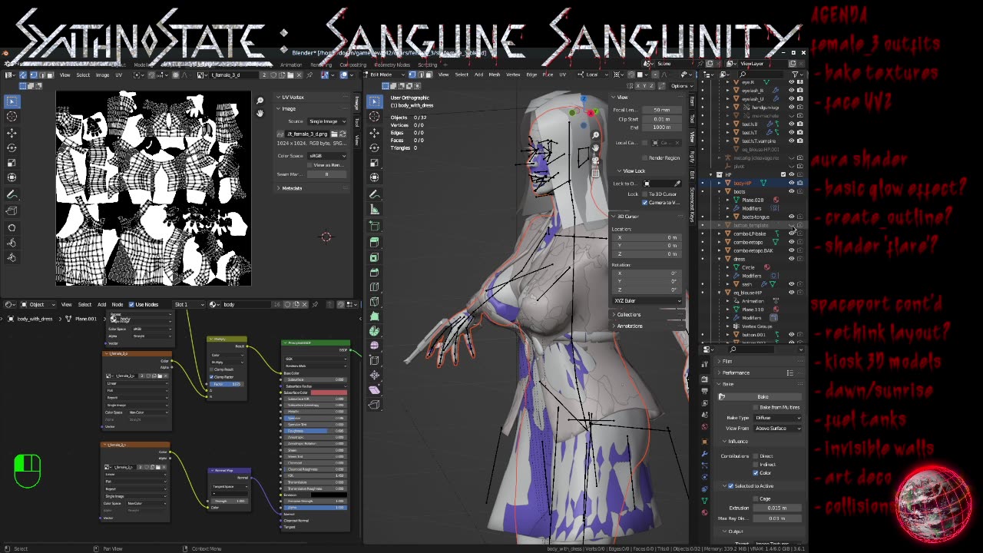Select the Loop Cut tool

pos(374,287)
